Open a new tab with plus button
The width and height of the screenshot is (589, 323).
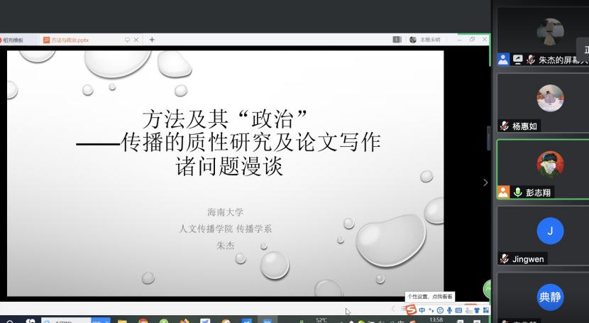click(x=152, y=40)
